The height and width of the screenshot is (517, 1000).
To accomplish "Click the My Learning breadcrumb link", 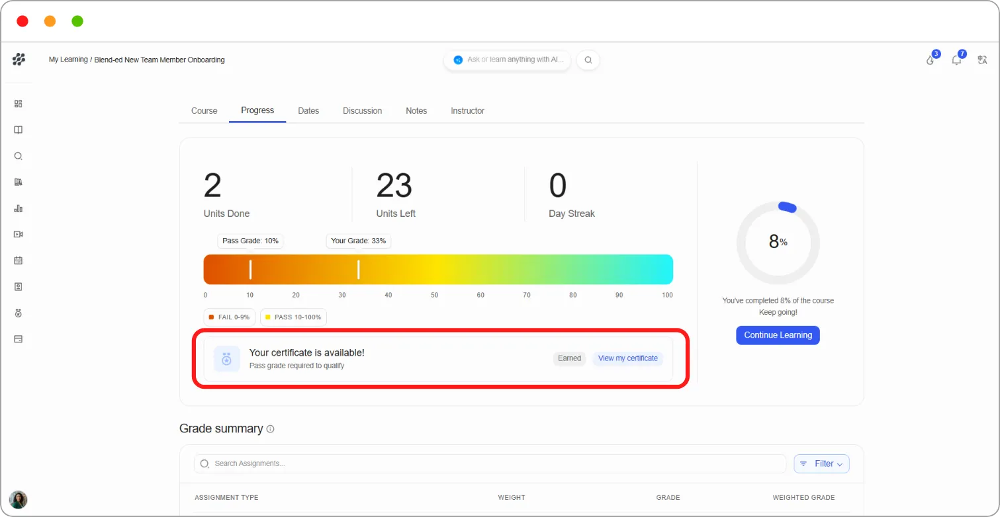I will tap(68, 60).
